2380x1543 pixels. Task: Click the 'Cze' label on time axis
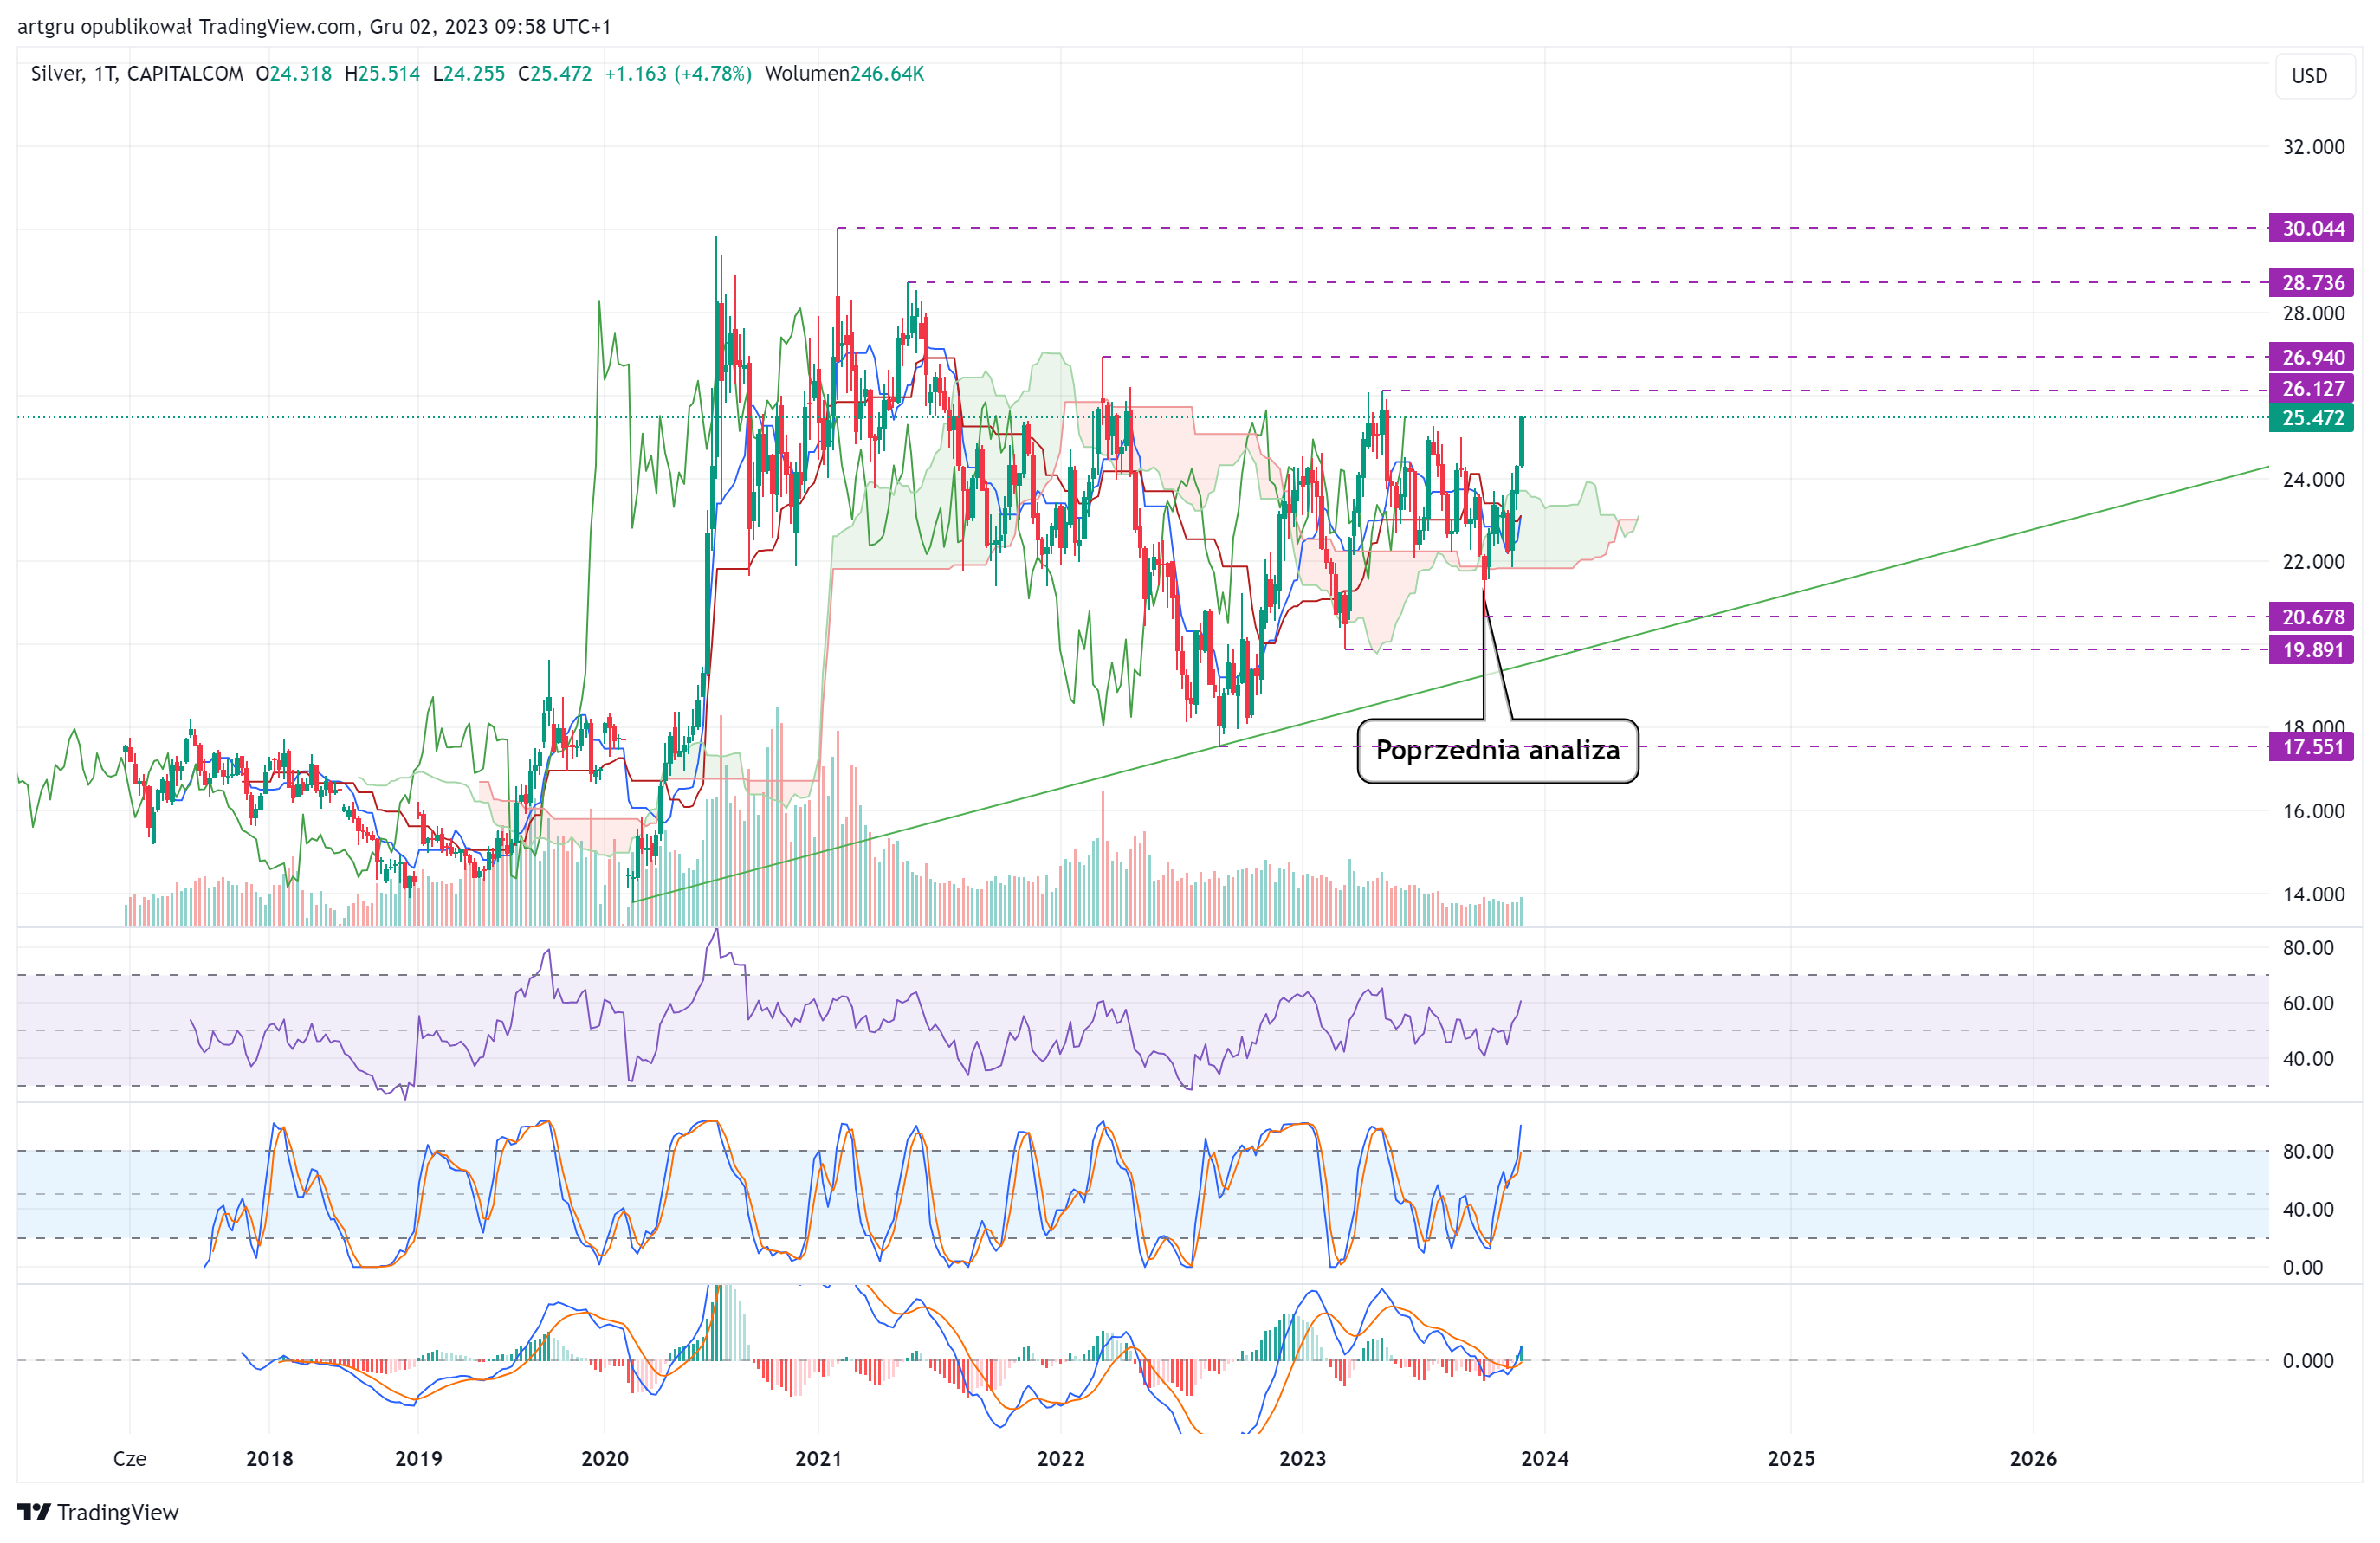(x=130, y=1458)
